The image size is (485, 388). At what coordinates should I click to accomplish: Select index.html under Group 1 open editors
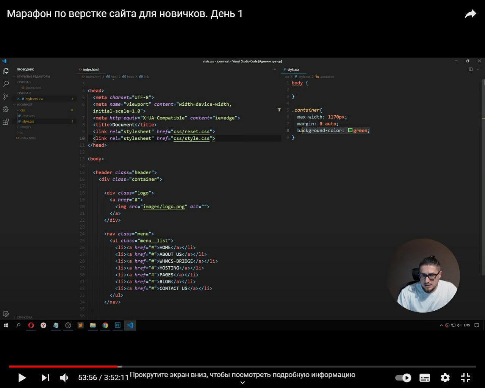(x=33, y=88)
